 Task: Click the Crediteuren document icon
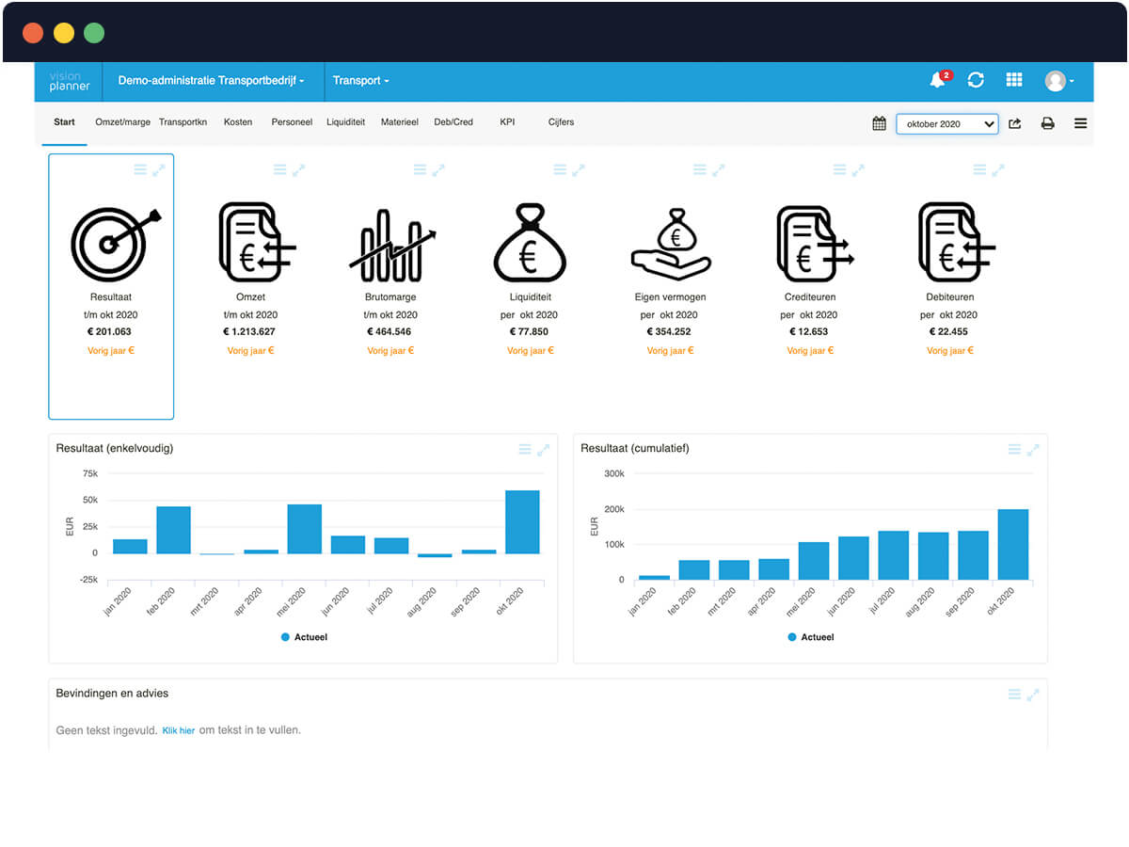pos(814,243)
